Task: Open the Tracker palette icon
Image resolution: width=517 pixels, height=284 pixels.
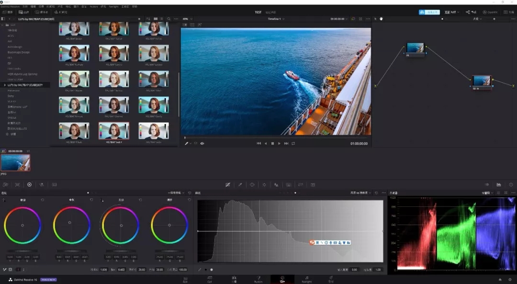Action: [x=264, y=185]
